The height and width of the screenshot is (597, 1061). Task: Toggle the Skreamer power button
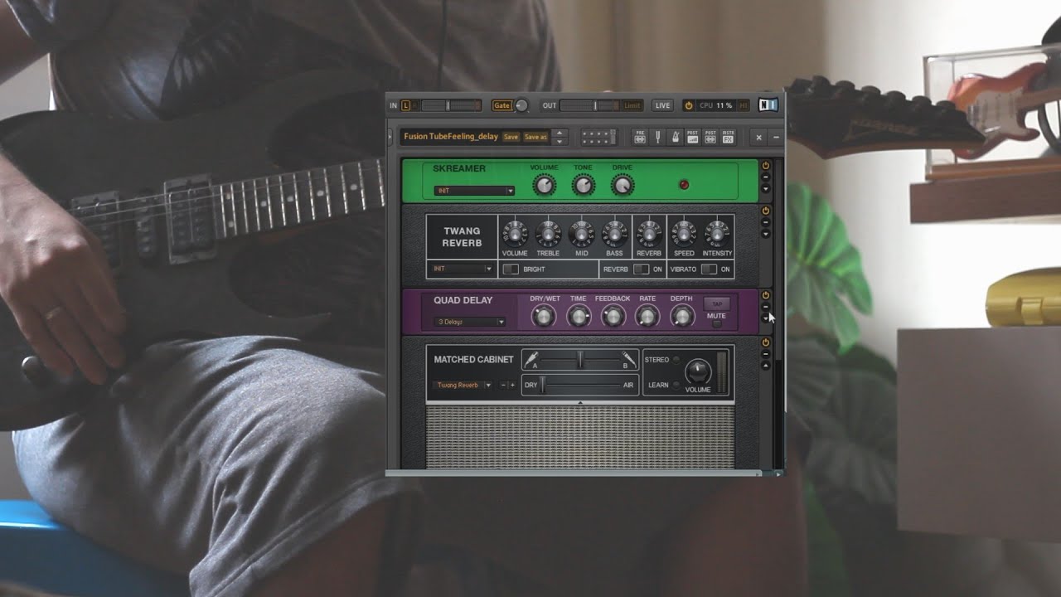pos(765,165)
